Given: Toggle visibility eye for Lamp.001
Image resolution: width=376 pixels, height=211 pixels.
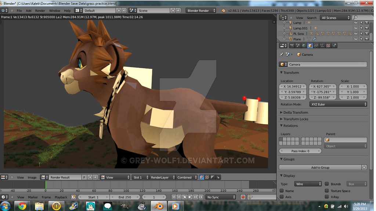Looking at the screenshot, I should tap(356, 28).
